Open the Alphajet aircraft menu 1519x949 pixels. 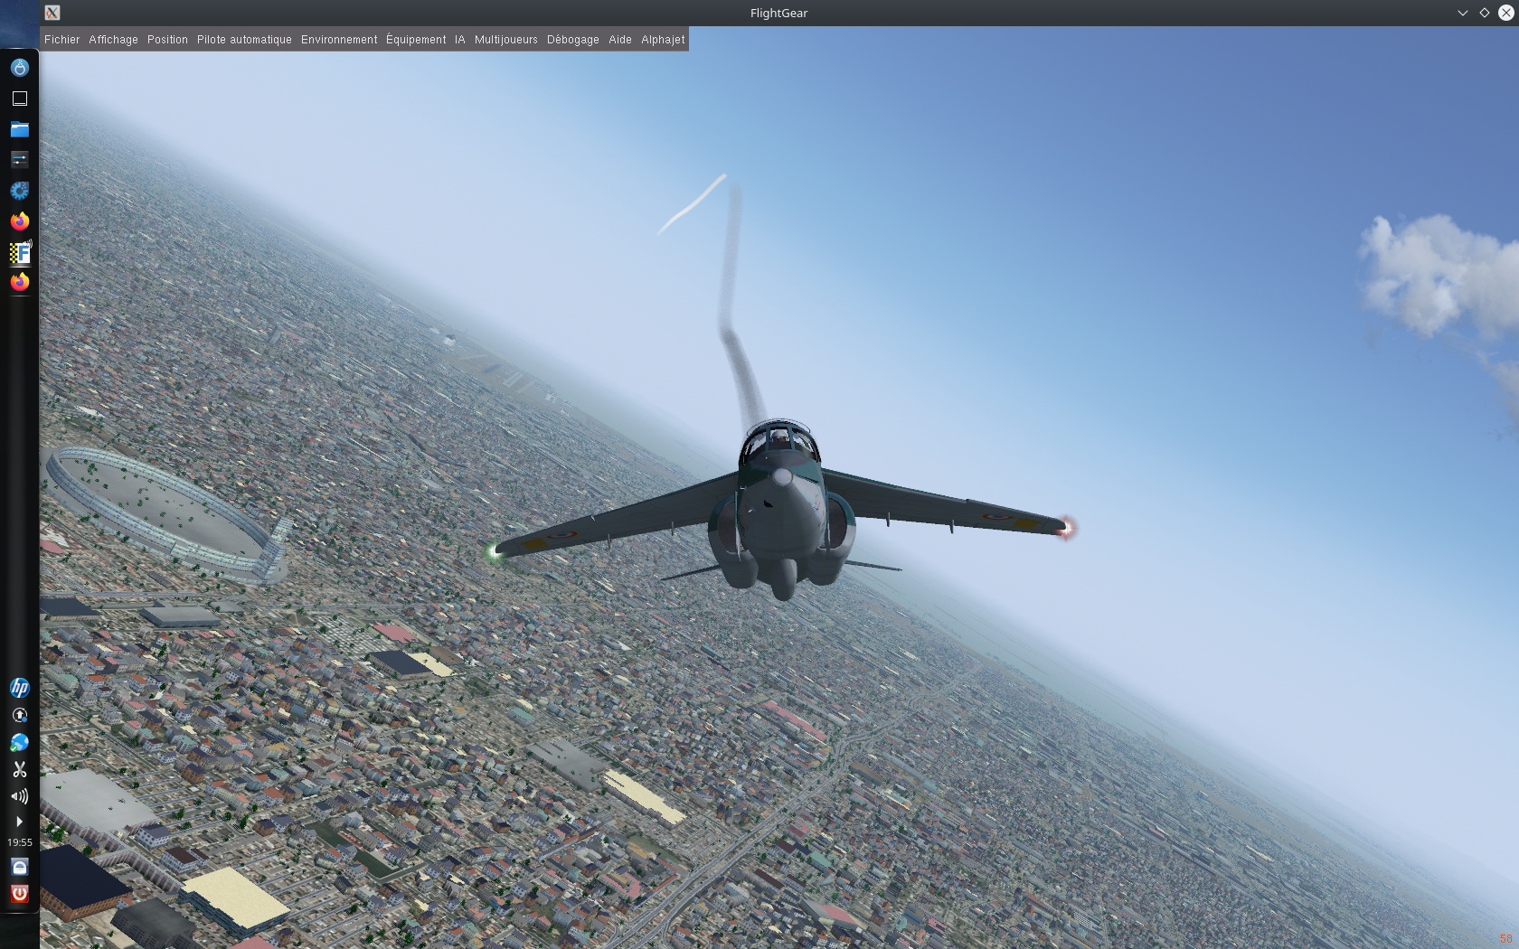[663, 40]
